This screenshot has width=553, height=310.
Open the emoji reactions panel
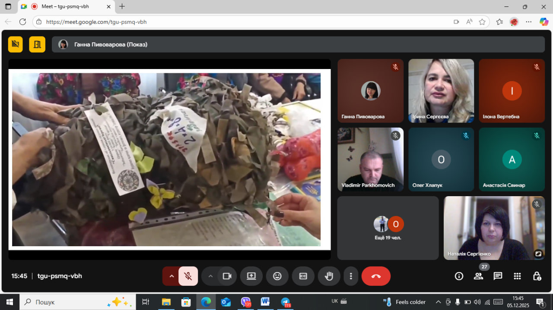click(x=277, y=276)
